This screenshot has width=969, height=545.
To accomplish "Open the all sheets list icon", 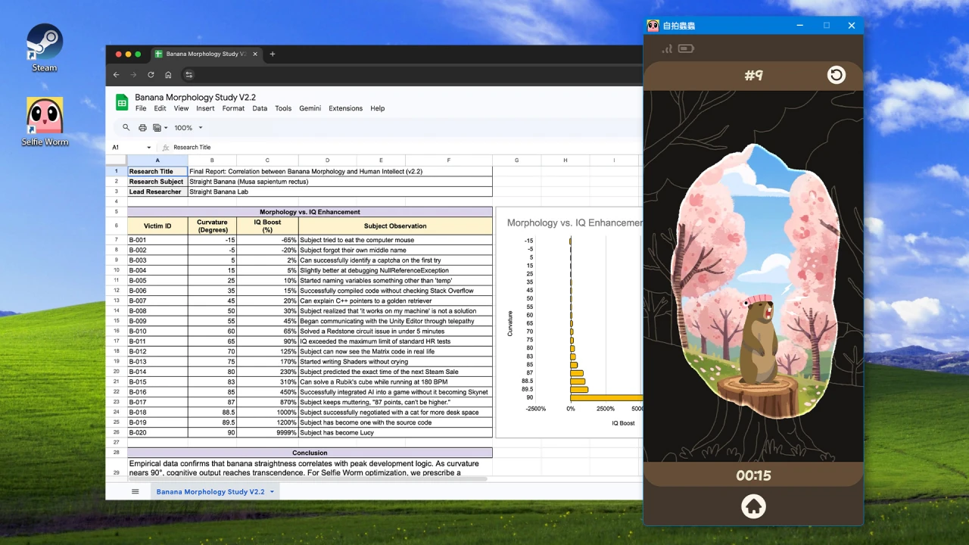I will pyautogui.click(x=136, y=491).
